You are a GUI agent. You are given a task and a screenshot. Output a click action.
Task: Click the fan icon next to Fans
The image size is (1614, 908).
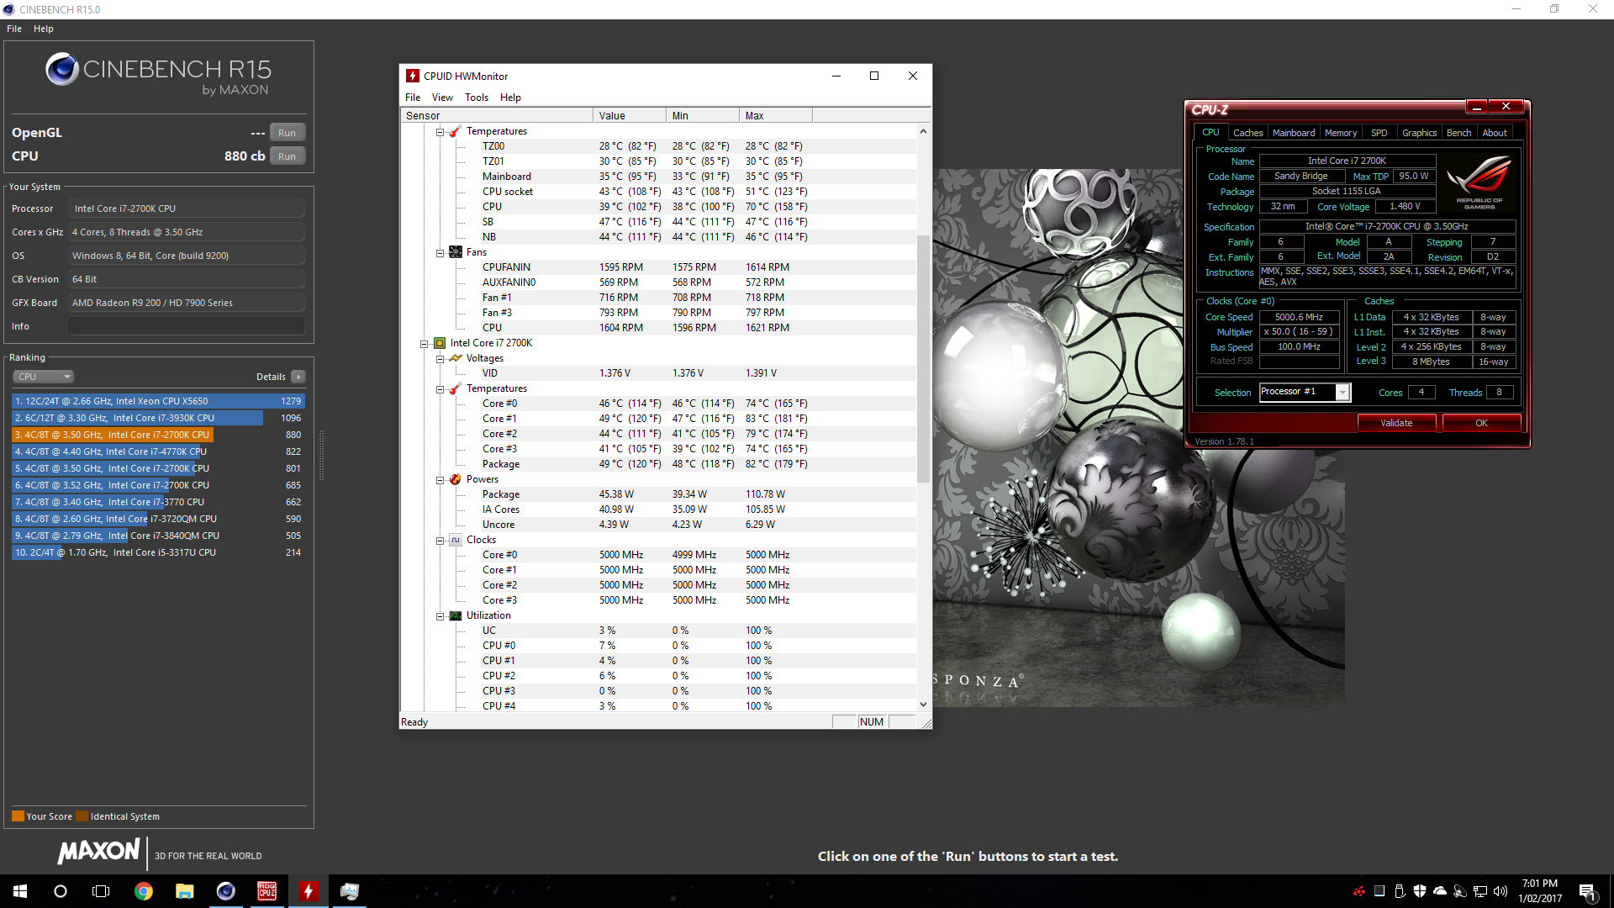[455, 252]
